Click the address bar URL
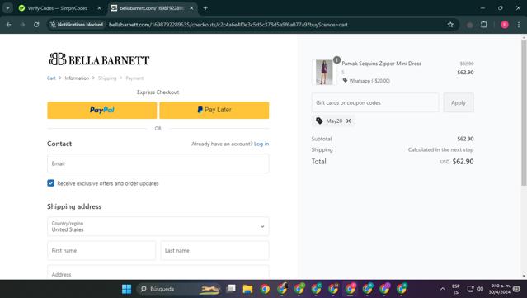 [228, 25]
